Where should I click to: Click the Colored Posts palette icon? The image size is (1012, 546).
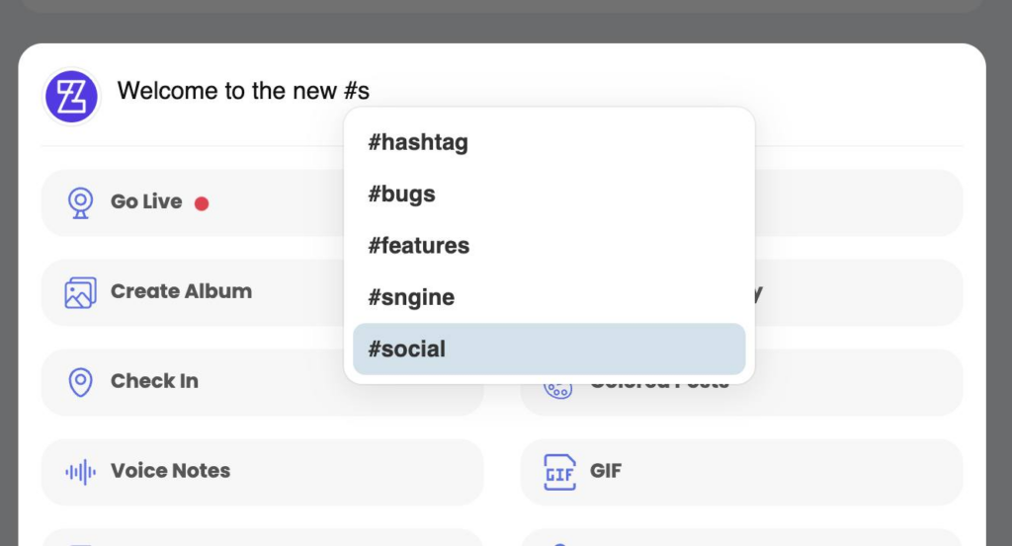(557, 387)
